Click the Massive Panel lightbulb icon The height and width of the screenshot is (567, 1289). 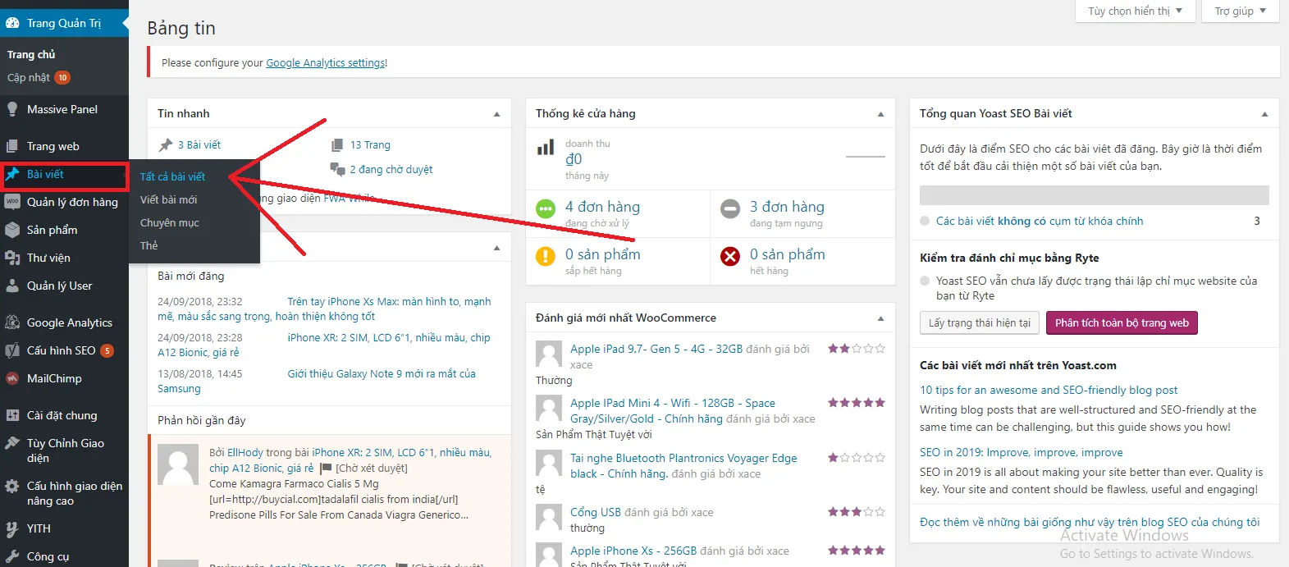(12, 109)
